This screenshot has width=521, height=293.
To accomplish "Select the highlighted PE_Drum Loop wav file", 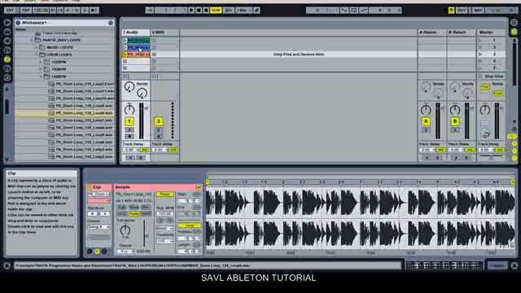I will coord(64,113).
